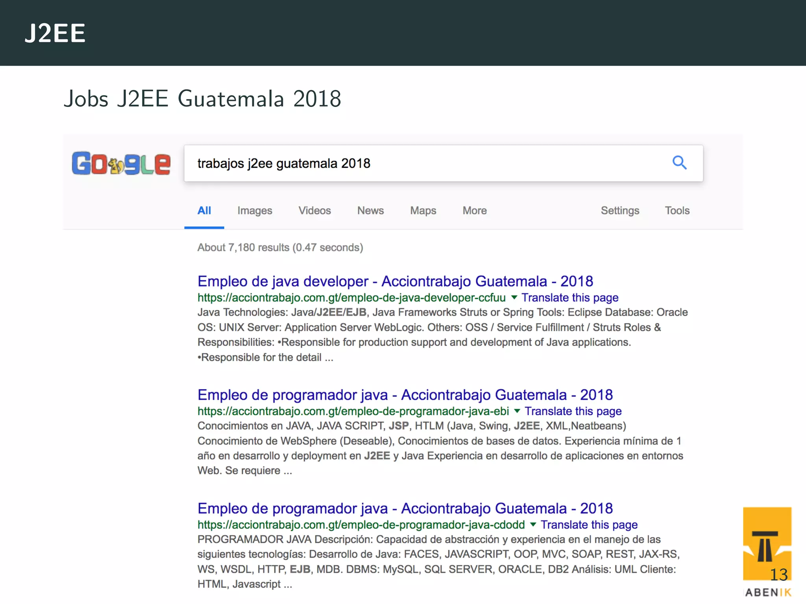Viewport: 806px width, 604px height.
Task: Open 'Empleo de java developer' result
Action: [395, 281]
